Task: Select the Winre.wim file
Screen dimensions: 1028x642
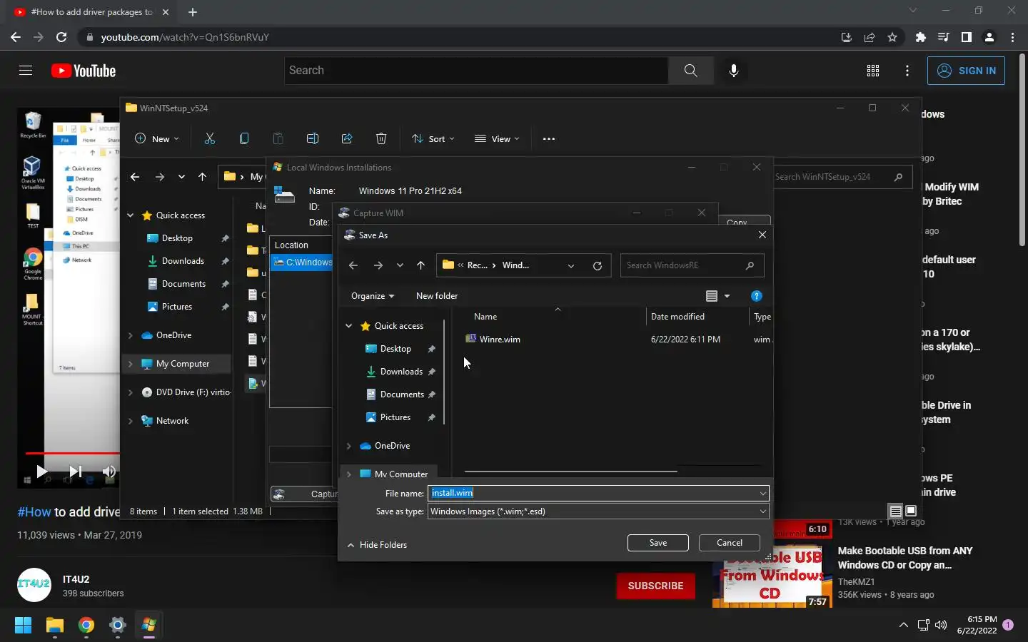Action: coord(500,340)
